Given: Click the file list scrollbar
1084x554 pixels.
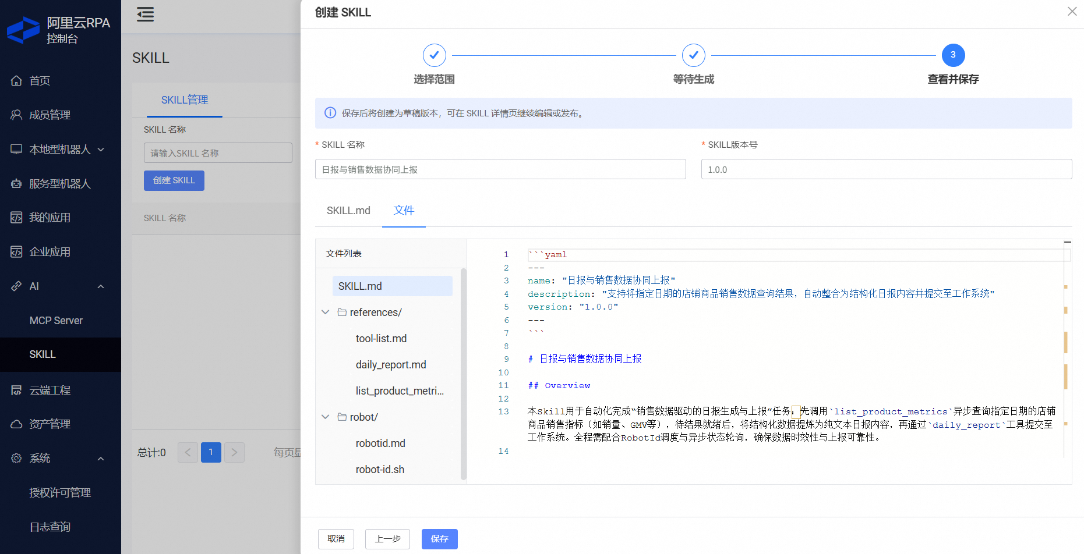Looking at the screenshot, I should click(x=464, y=374).
